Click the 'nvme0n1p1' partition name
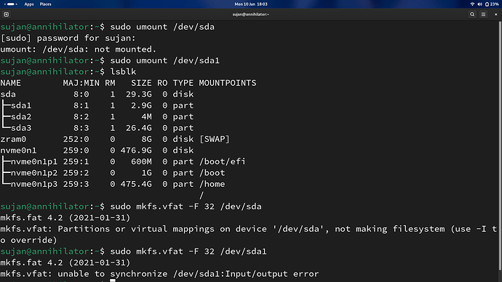 click(x=34, y=162)
